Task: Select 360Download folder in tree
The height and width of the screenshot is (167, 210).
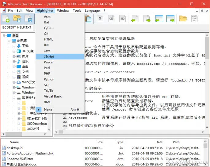Action: (x=37, y=124)
